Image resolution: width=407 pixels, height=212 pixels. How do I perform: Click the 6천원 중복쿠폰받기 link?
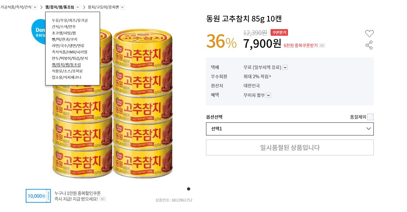pos(300,46)
